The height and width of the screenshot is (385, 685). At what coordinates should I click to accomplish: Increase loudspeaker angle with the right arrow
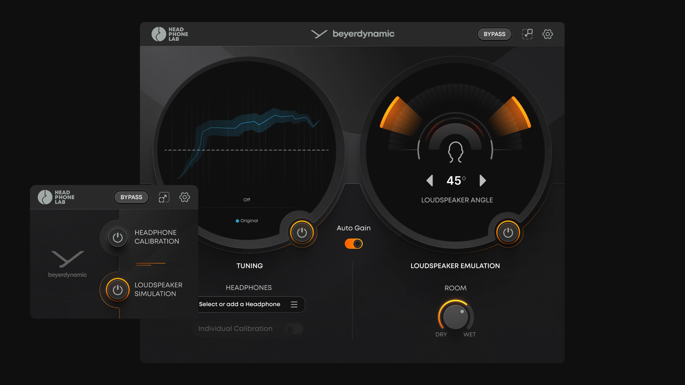[483, 181]
